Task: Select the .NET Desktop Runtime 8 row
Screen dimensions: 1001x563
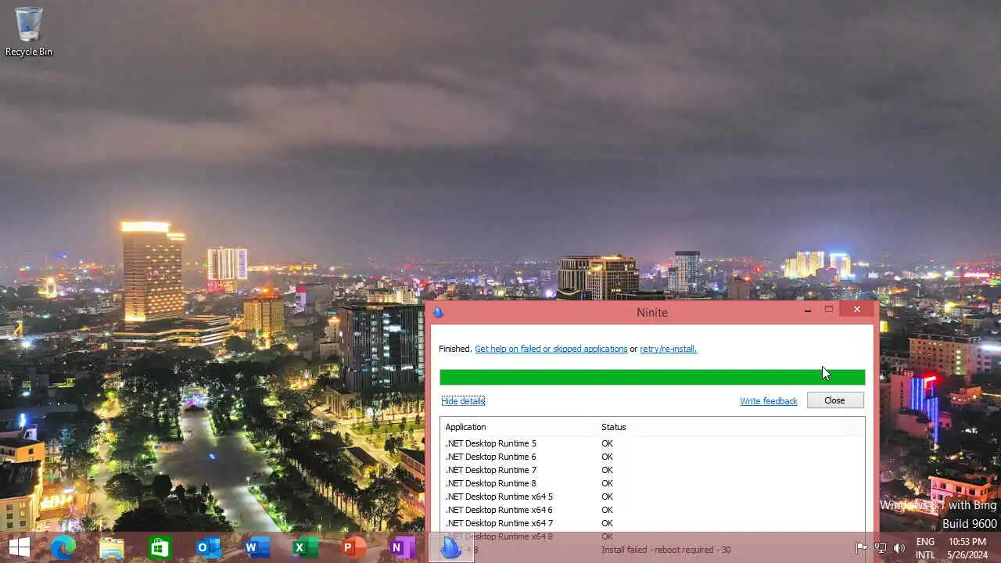Action: (651, 483)
